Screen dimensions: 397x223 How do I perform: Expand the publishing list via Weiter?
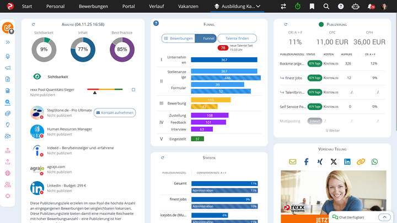[332, 130]
